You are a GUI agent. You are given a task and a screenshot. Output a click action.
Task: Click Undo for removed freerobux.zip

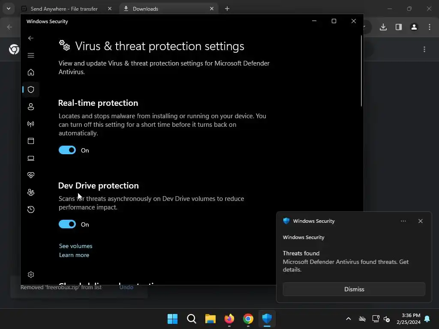pyautogui.click(x=126, y=287)
